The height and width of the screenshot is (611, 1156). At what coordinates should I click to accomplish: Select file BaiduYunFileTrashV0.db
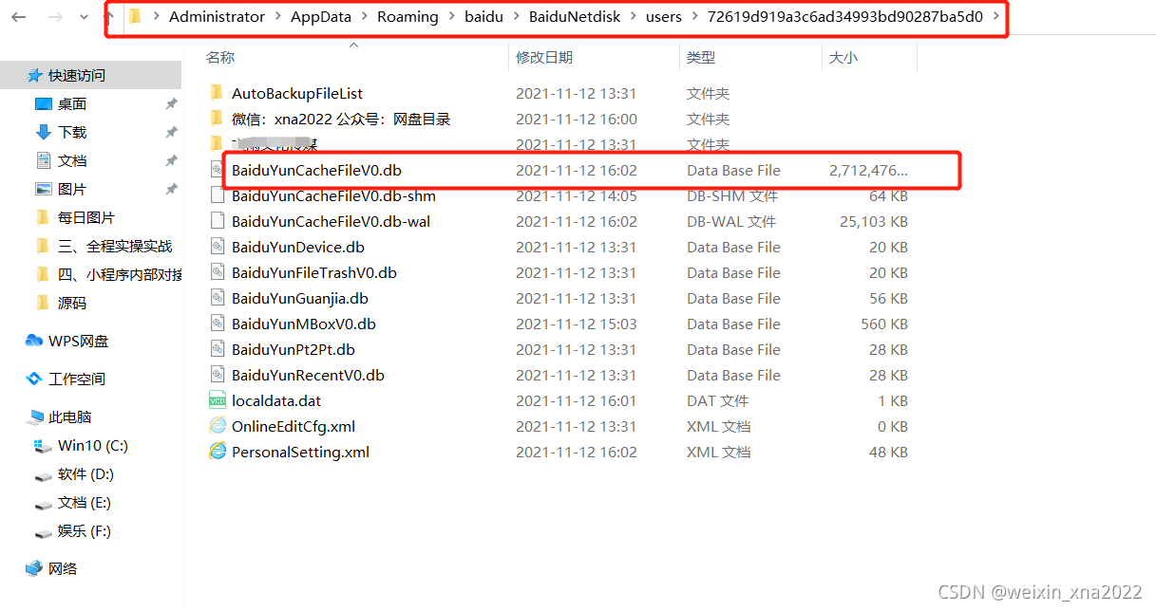(x=314, y=273)
